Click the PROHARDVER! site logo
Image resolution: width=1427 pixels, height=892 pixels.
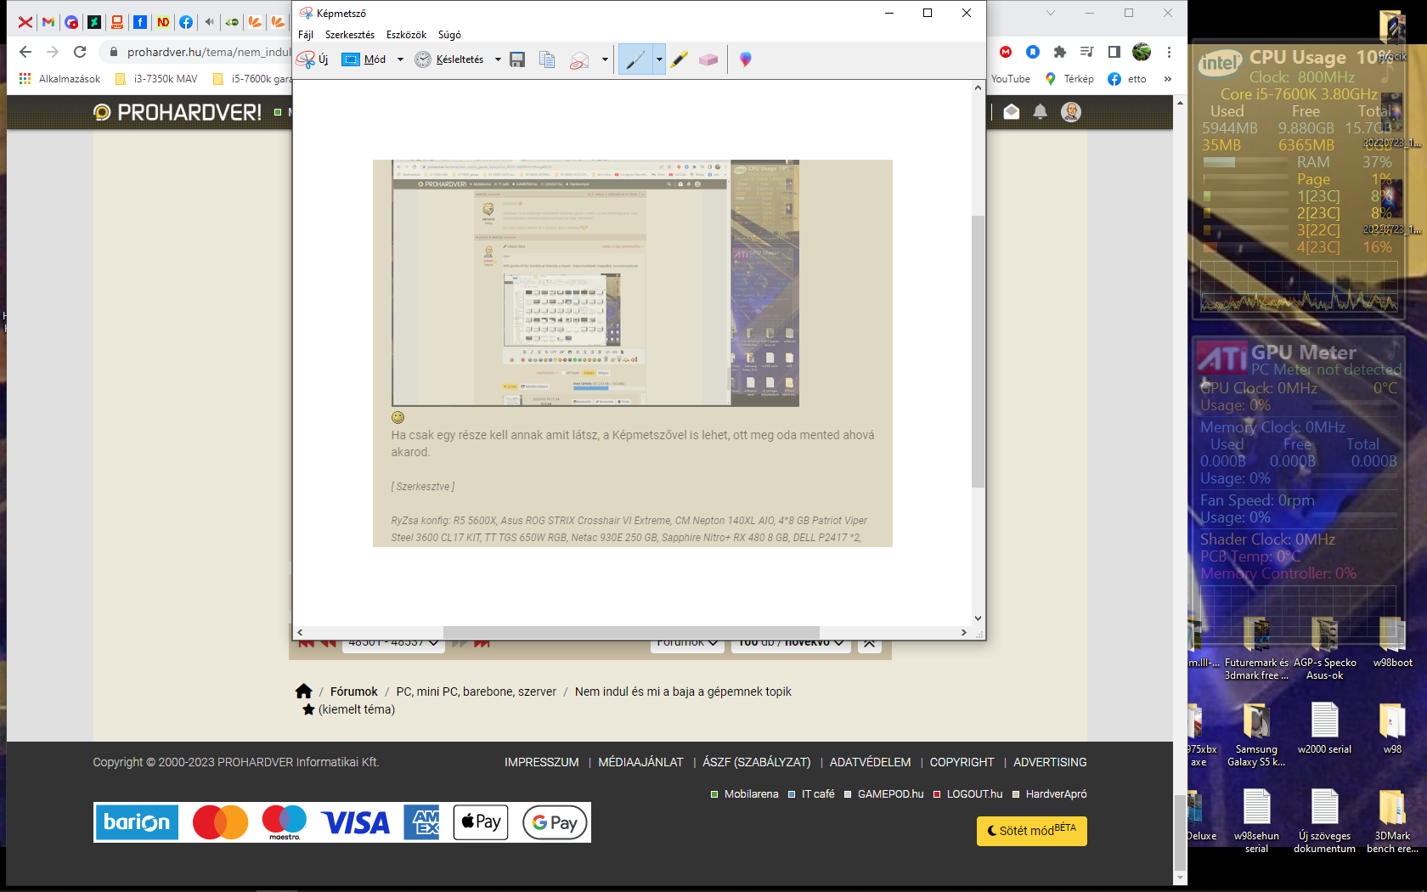pyautogui.click(x=178, y=112)
